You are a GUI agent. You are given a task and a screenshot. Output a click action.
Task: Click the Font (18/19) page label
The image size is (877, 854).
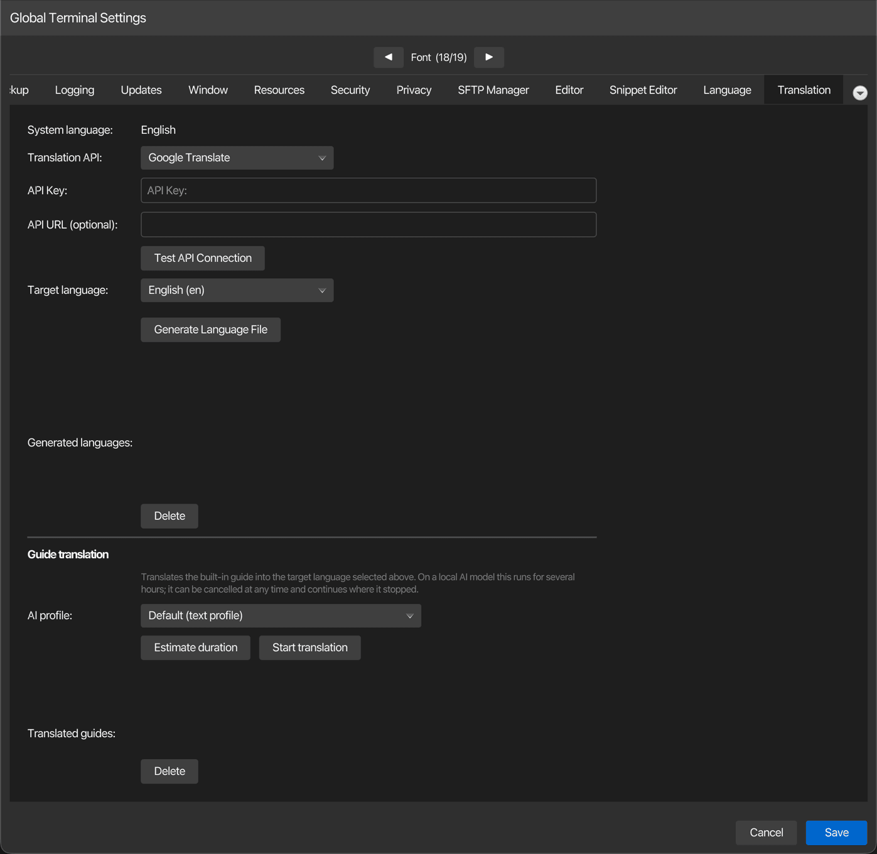439,57
